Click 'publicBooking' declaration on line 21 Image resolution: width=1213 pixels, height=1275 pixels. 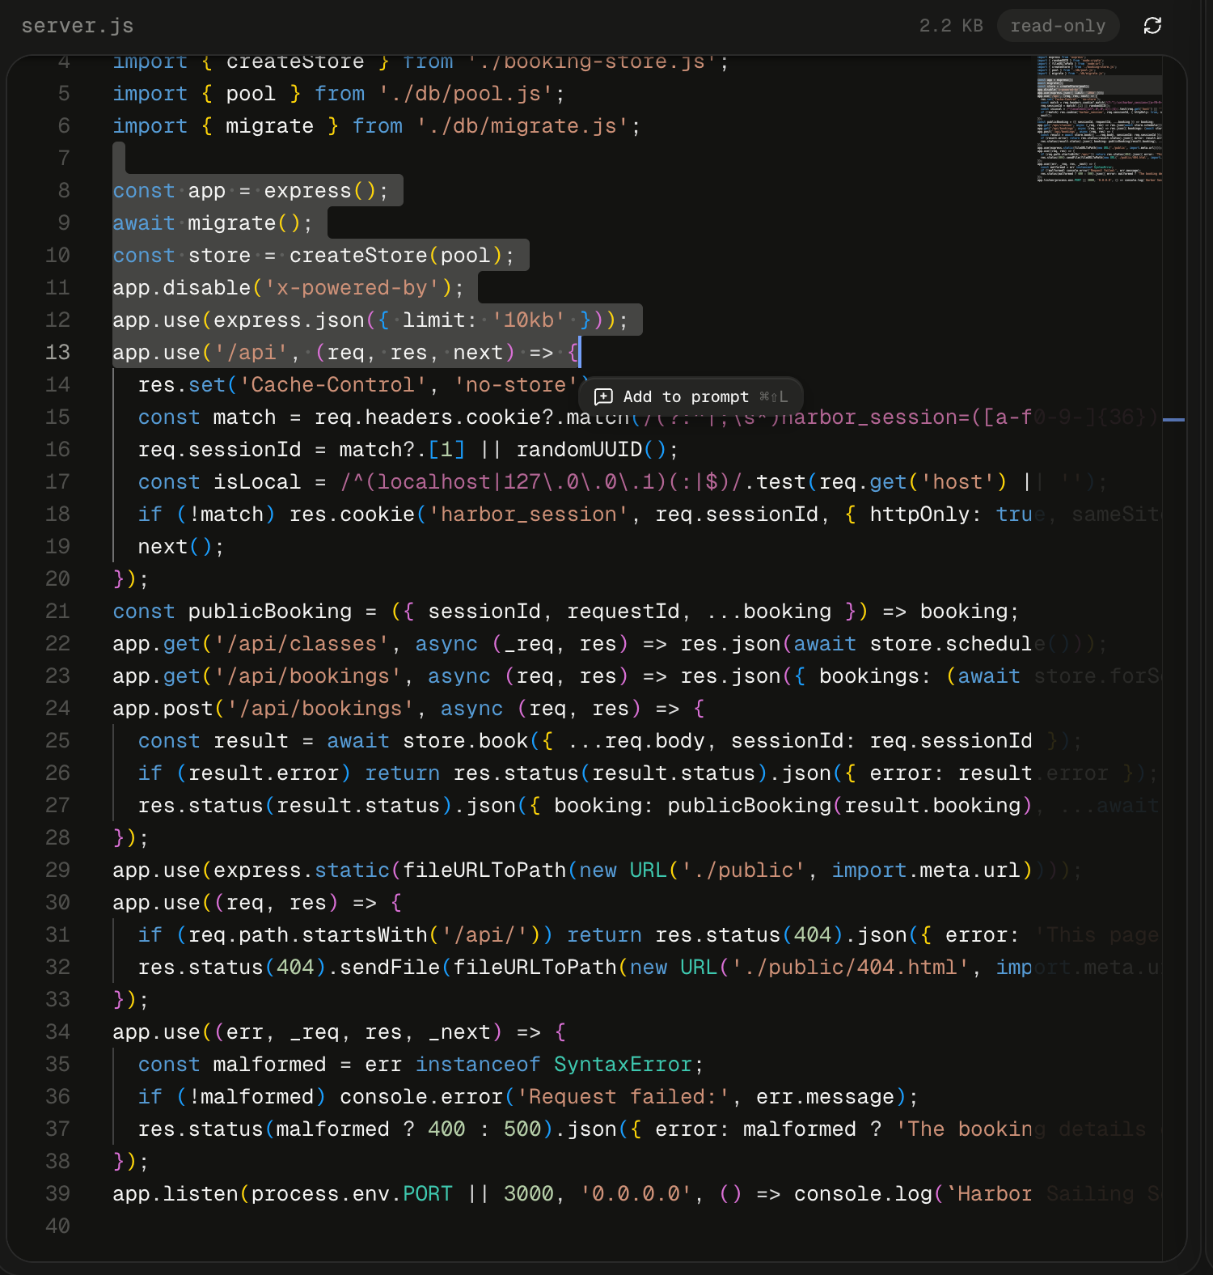pyautogui.click(x=270, y=612)
